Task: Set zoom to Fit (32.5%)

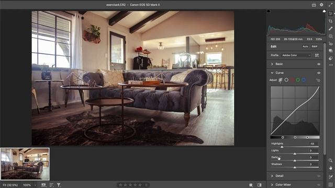Action: pyautogui.click(x=10, y=185)
